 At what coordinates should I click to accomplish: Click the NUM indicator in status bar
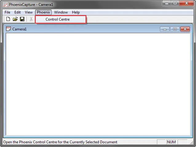pyautogui.click(x=171, y=142)
